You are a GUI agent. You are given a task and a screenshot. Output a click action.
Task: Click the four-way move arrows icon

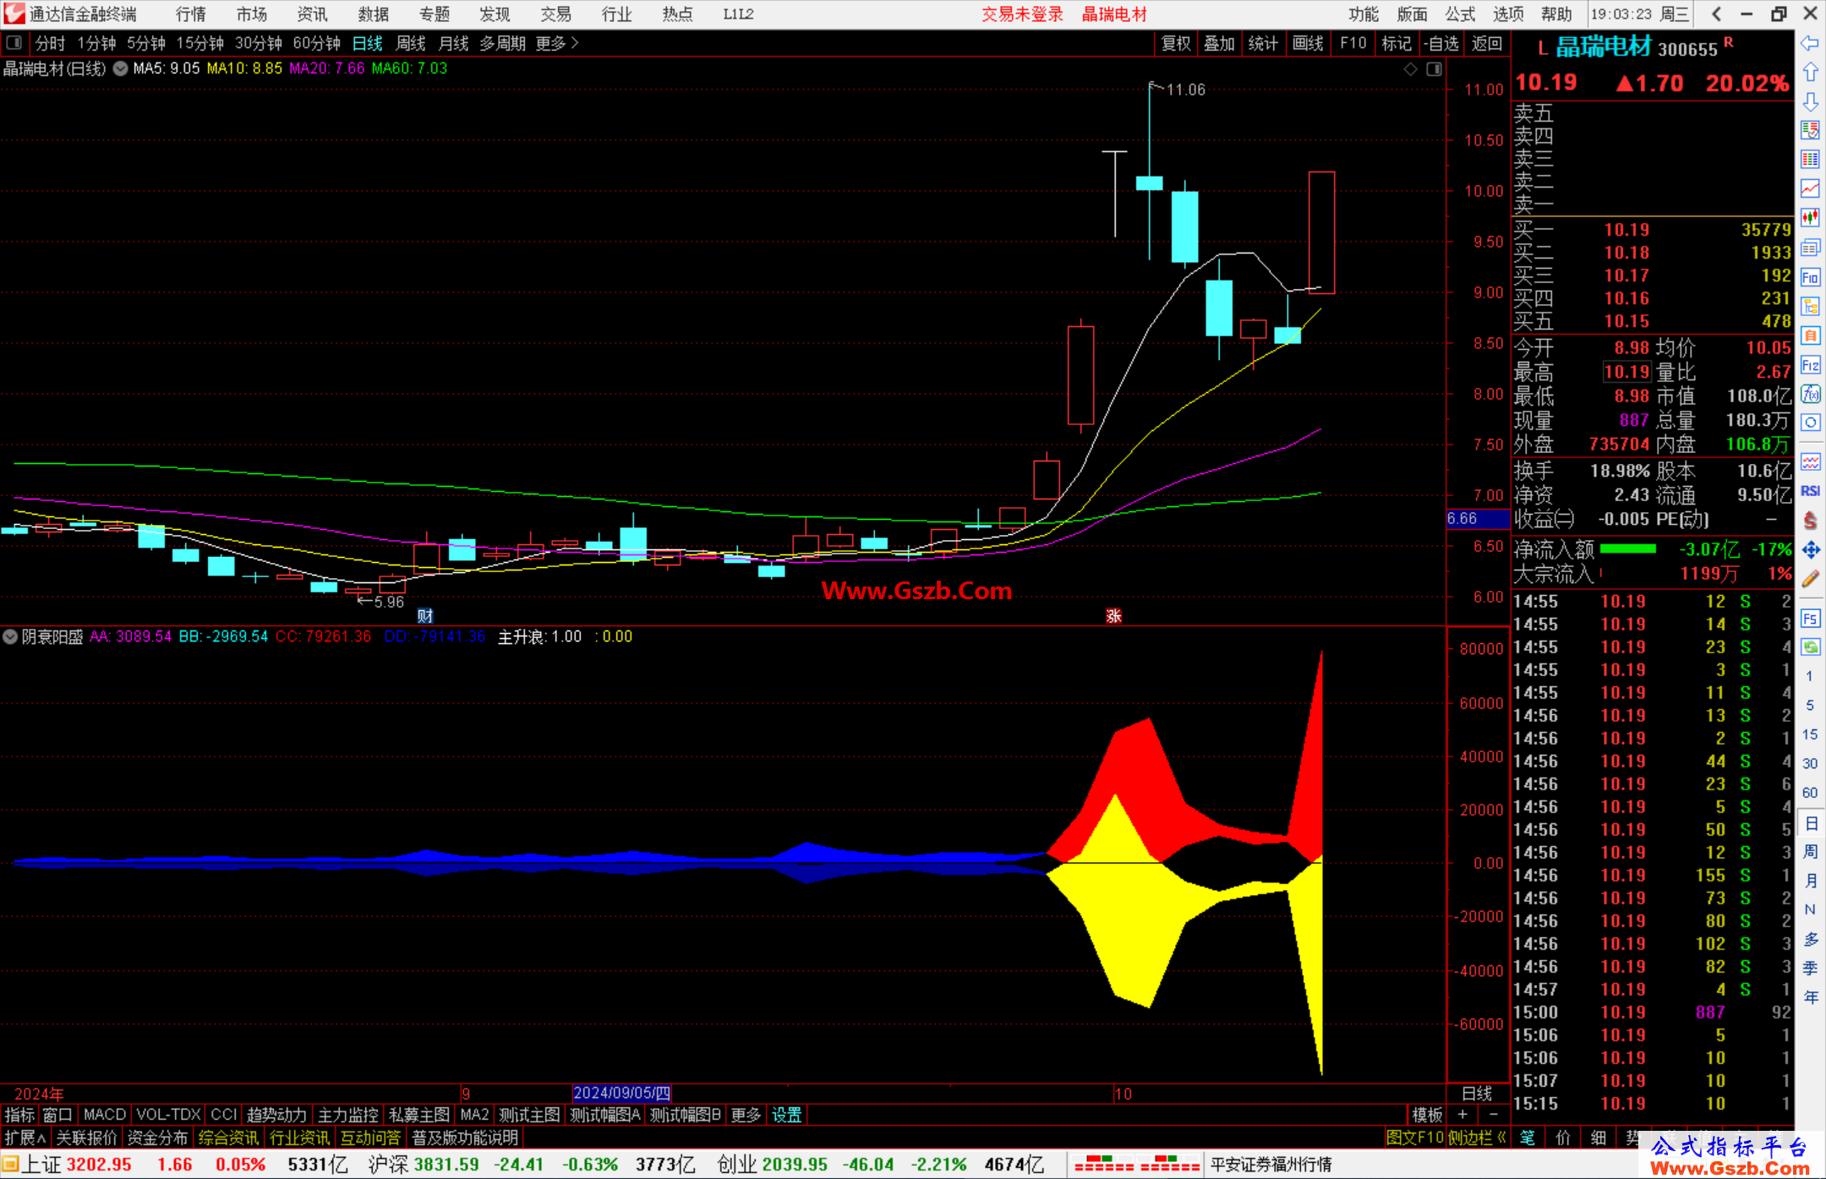(x=1810, y=550)
